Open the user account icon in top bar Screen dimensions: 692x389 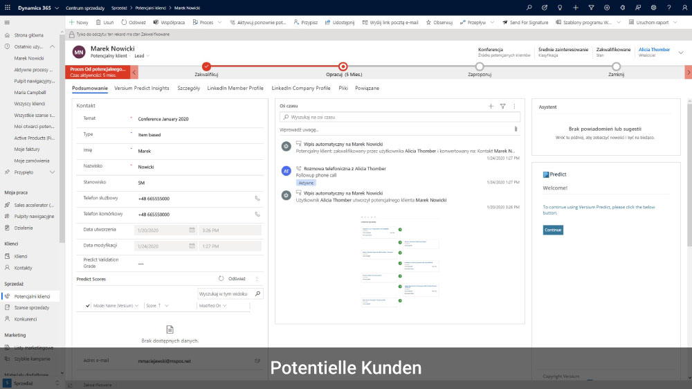(684, 8)
